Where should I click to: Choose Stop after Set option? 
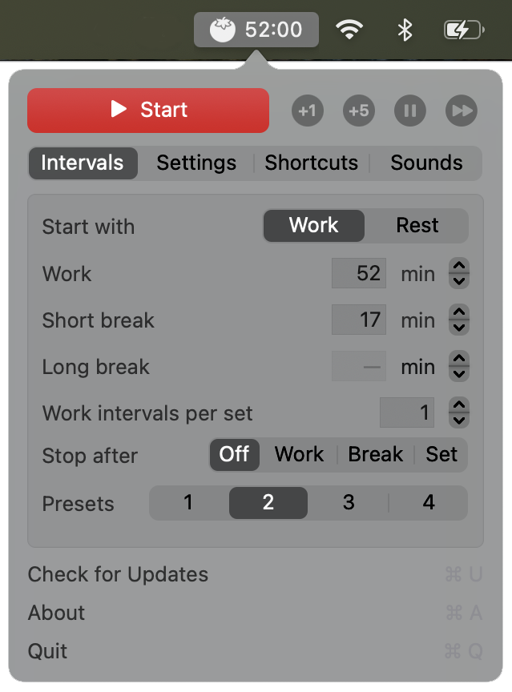tap(441, 455)
